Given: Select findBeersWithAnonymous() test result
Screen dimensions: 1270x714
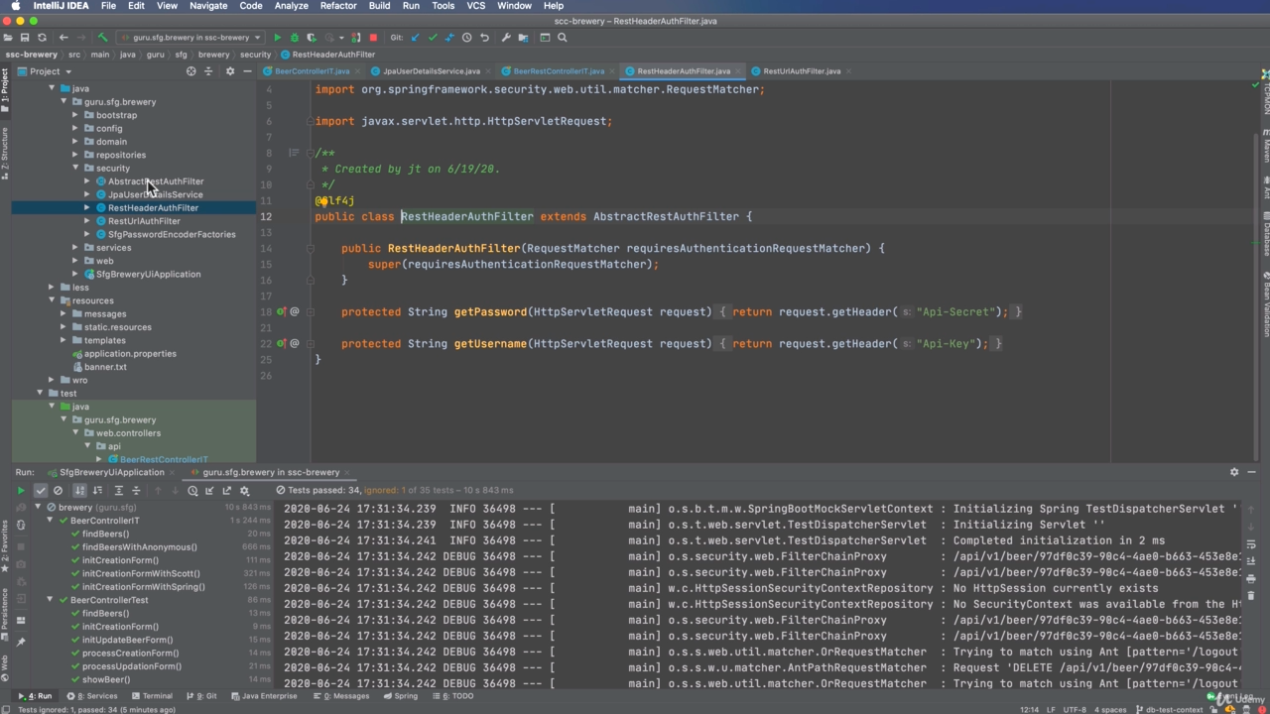Looking at the screenshot, I should 139,547.
